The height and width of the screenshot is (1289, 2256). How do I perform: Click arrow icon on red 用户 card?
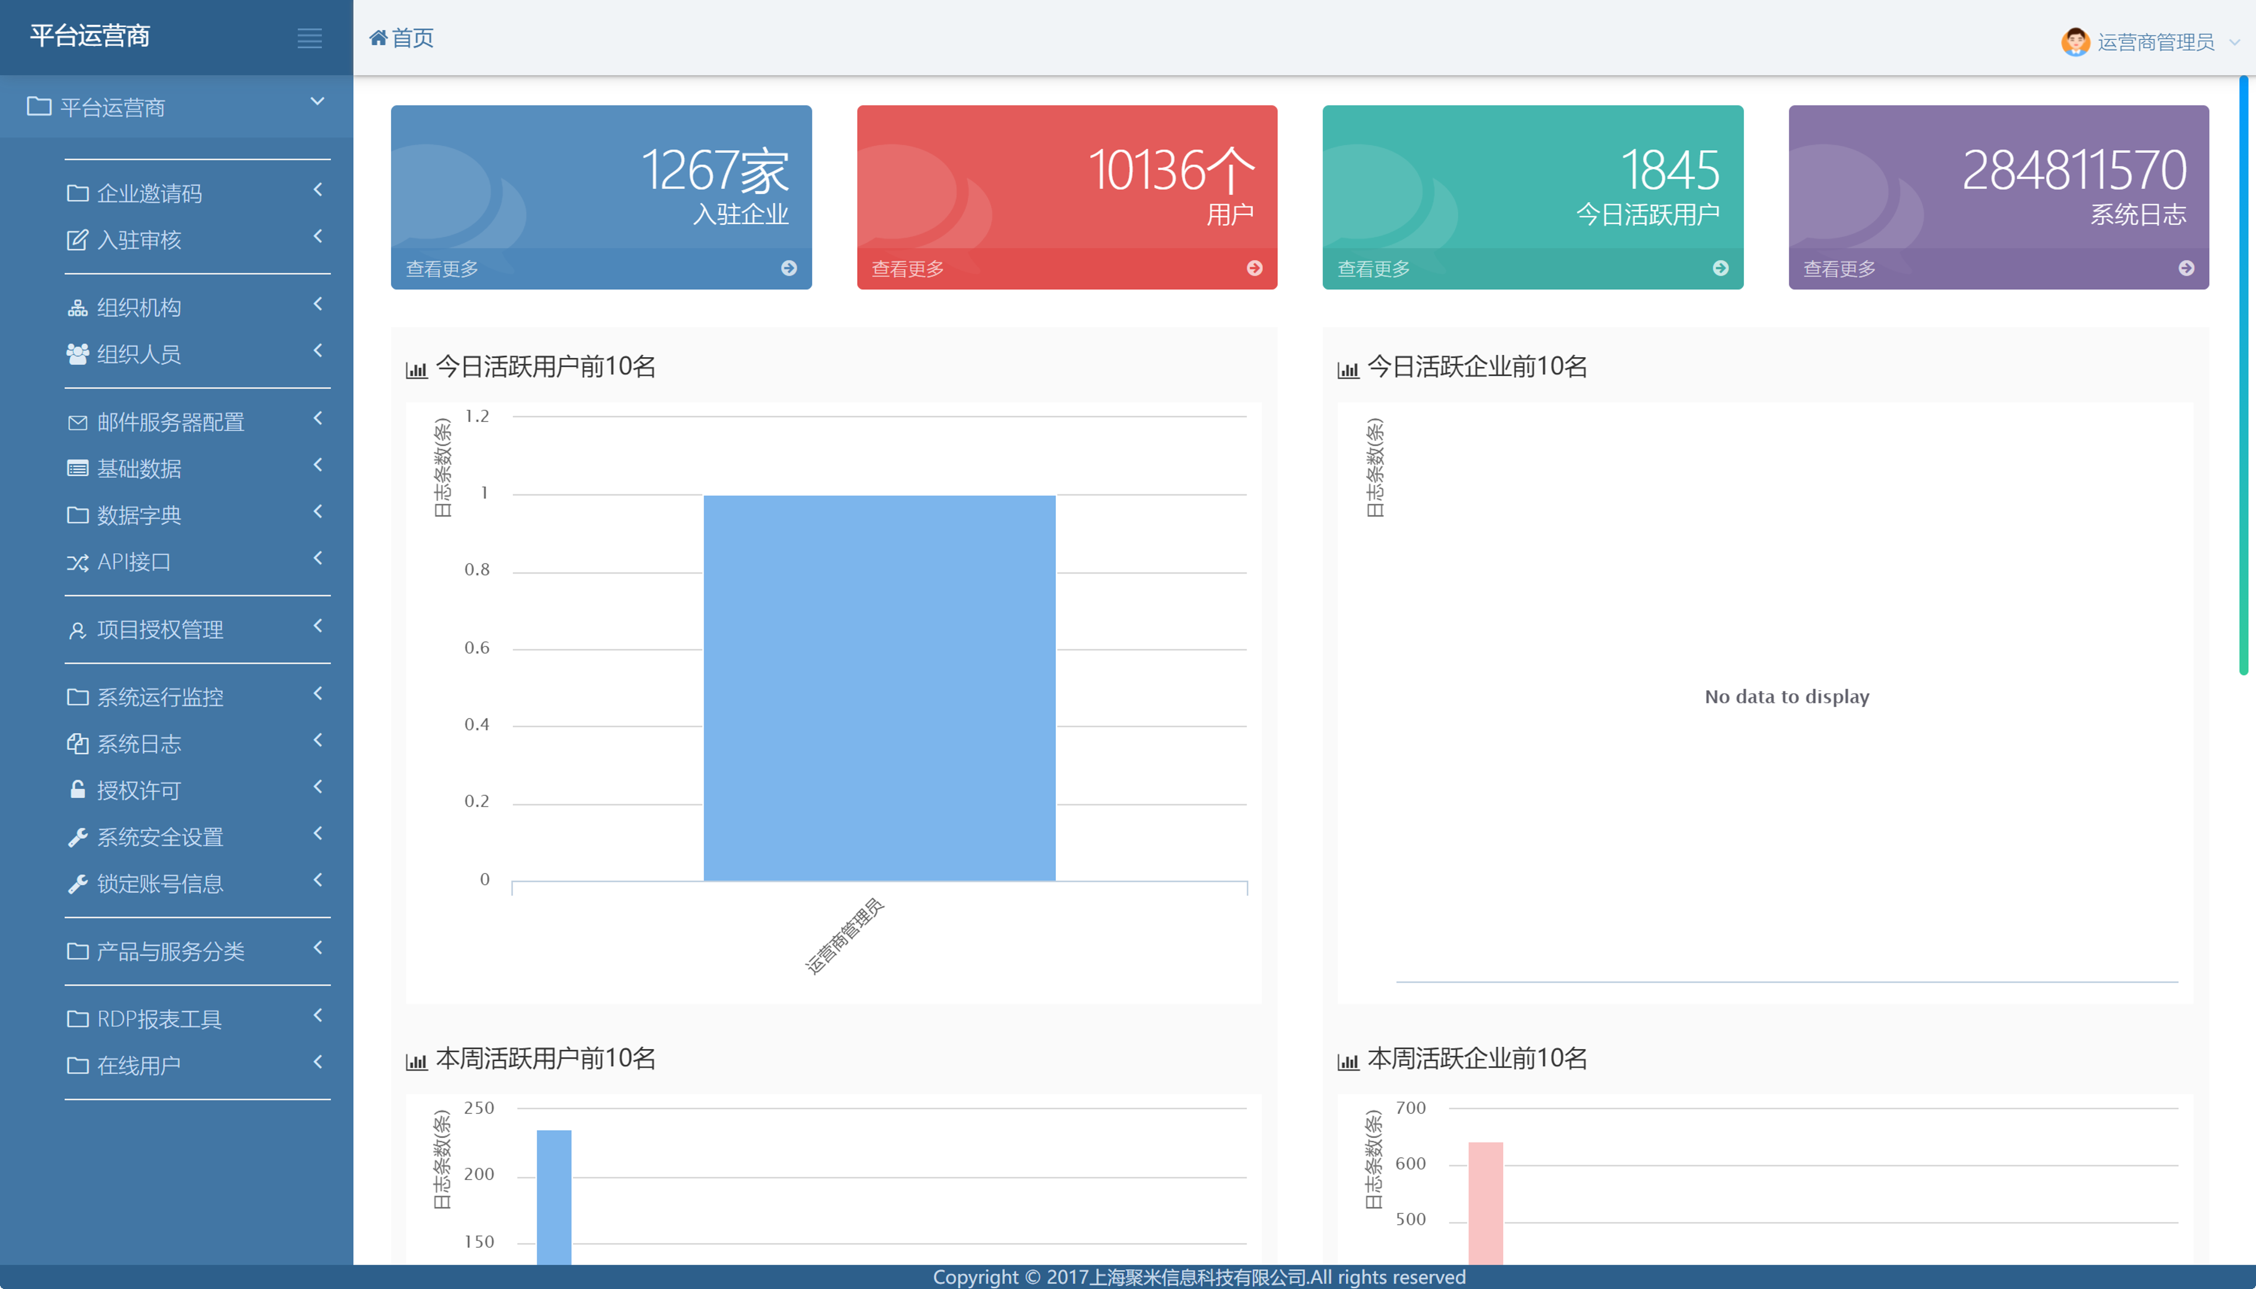pyautogui.click(x=1254, y=268)
